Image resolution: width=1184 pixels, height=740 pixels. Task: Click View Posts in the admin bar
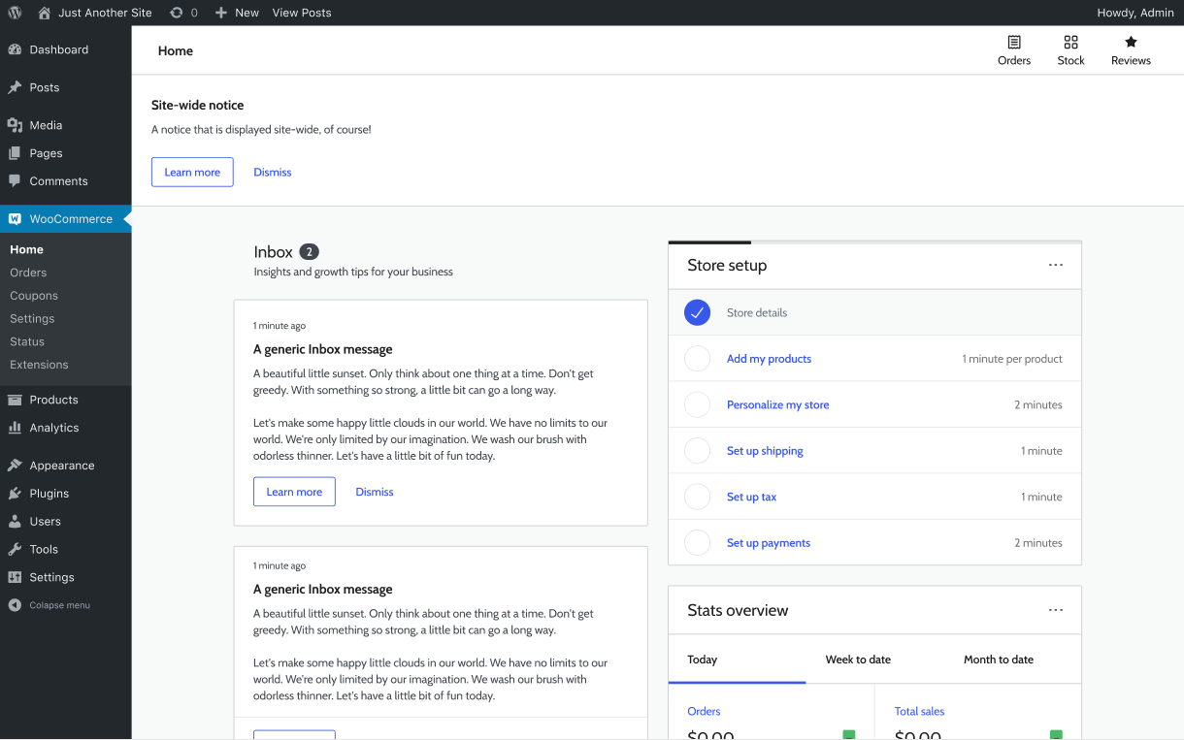pos(302,13)
